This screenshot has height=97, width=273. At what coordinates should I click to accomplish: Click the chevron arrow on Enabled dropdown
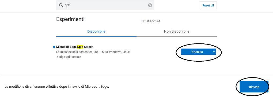pyautogui.click(x=214, y=52)
